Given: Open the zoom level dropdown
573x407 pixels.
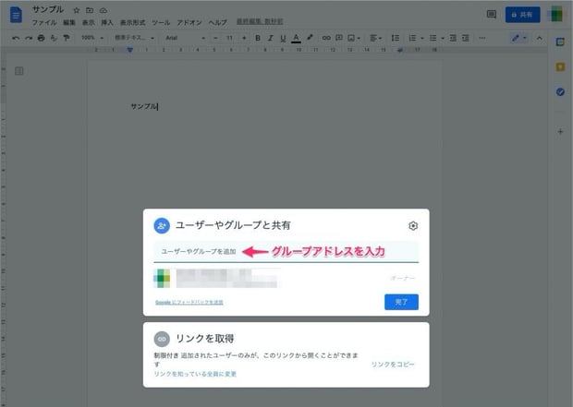Looking at the screenshot, I should pos(92,38).
